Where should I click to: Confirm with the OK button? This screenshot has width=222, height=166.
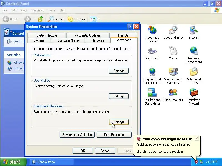[83, 151]
